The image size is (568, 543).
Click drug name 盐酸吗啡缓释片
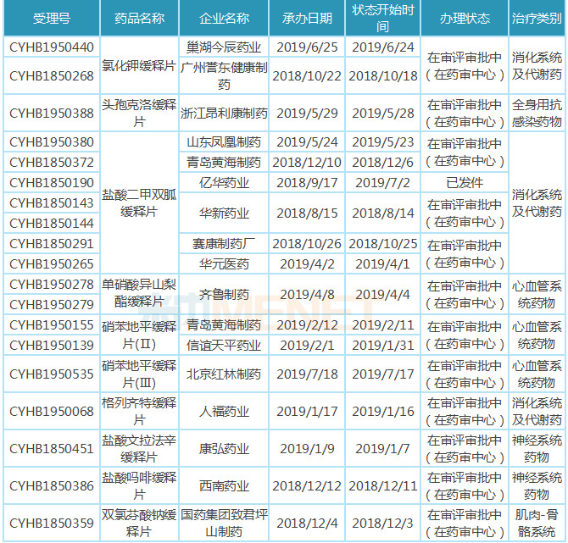point(139,485)
